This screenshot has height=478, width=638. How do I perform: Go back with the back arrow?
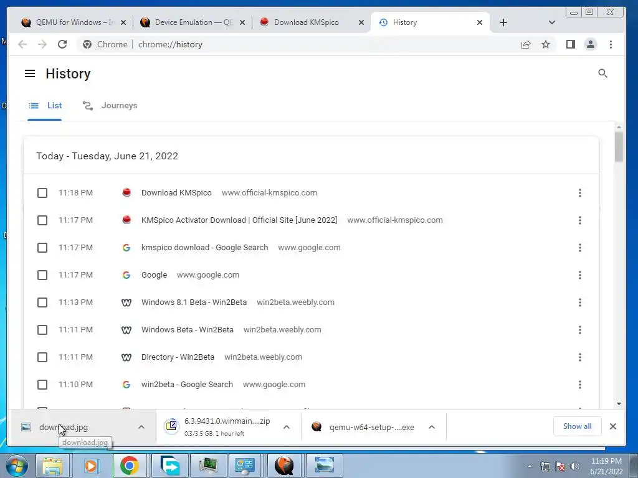click(x=22, y=44)
